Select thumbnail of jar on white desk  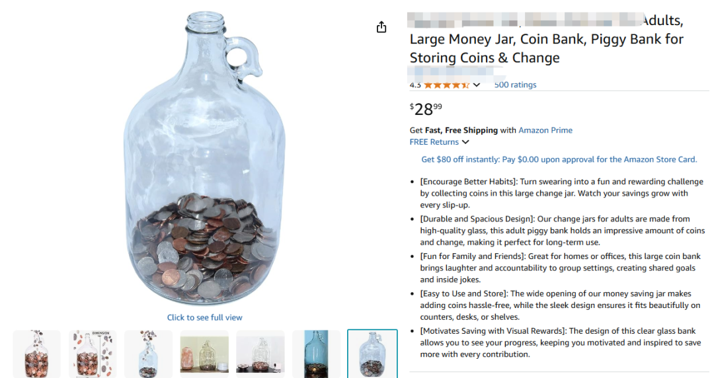(260, 354)
